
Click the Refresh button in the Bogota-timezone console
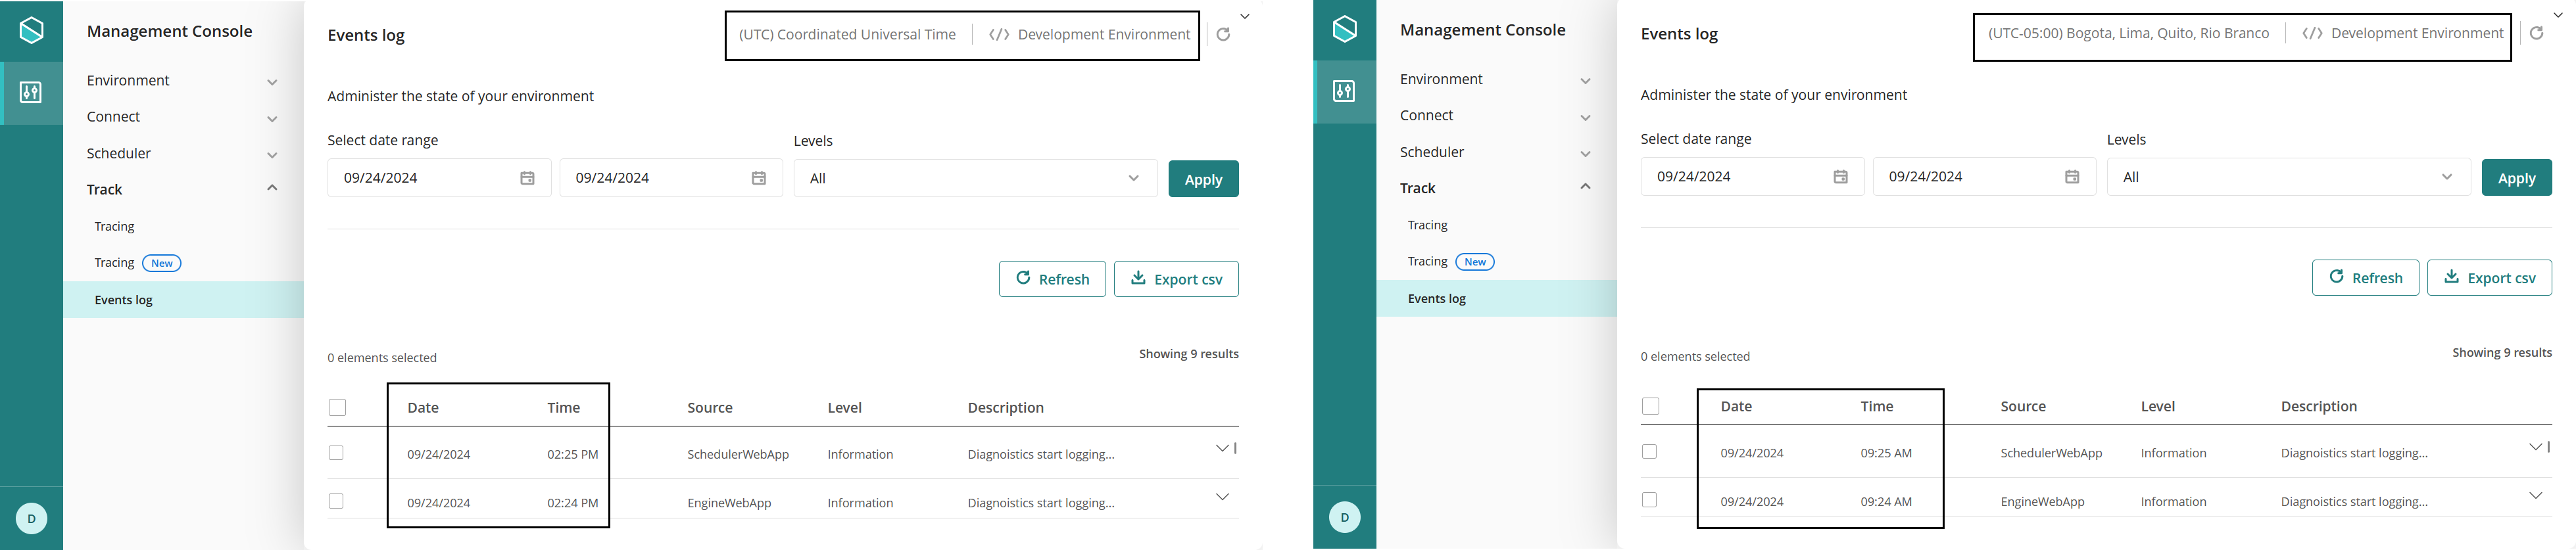tap(2365, 278)
